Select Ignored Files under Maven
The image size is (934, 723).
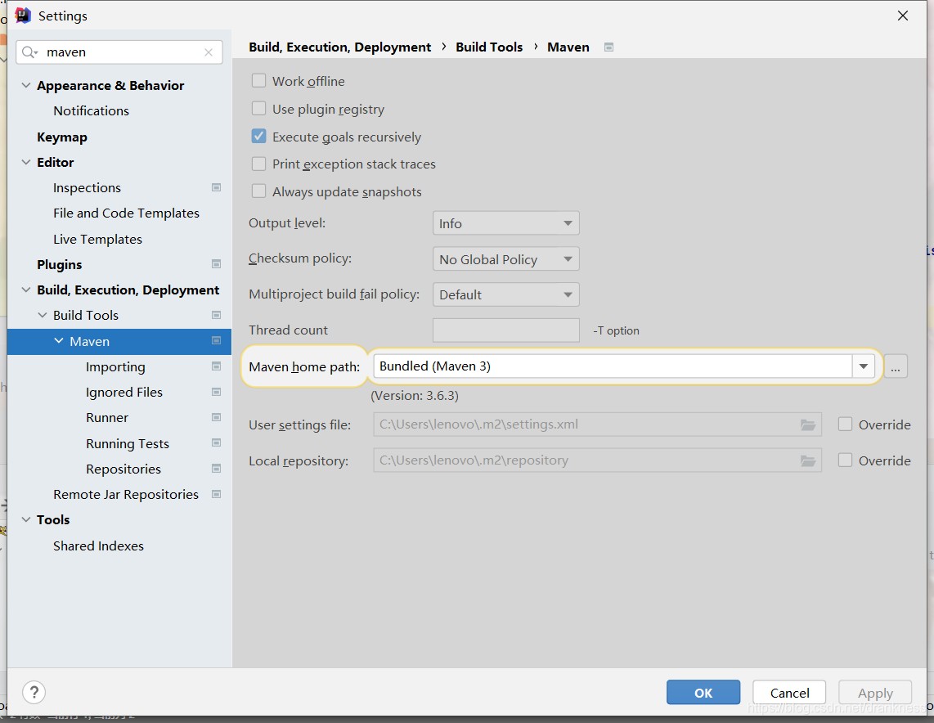[x=123, y=393]
